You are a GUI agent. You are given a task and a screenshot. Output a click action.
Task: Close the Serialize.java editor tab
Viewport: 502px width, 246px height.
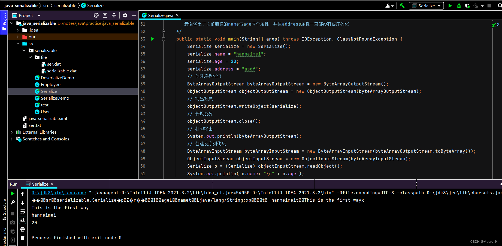177,15
